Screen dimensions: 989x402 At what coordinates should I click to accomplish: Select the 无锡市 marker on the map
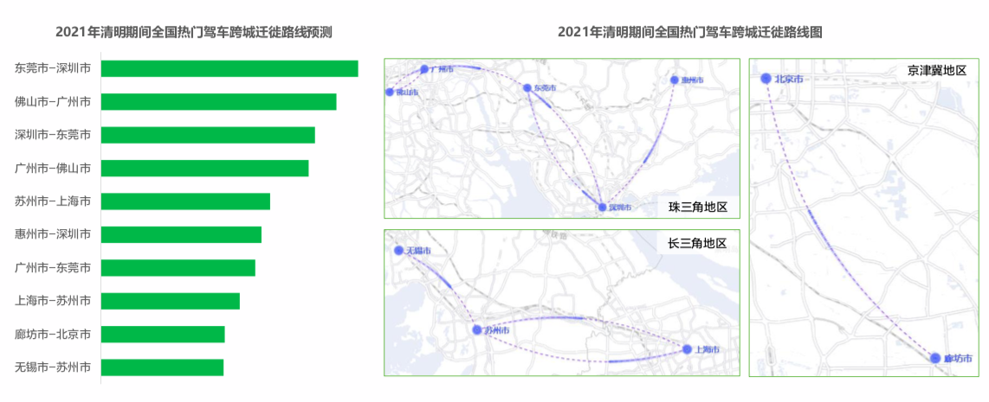pyautogui.click(x=398, y=250)
